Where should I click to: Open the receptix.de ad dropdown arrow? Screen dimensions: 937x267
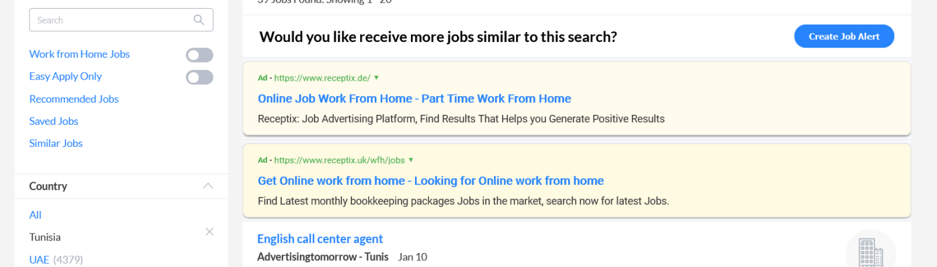point(376,77)
